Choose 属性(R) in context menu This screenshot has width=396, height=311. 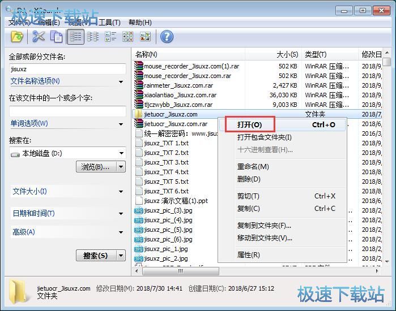pyautogui.click(x=282, y=255)
